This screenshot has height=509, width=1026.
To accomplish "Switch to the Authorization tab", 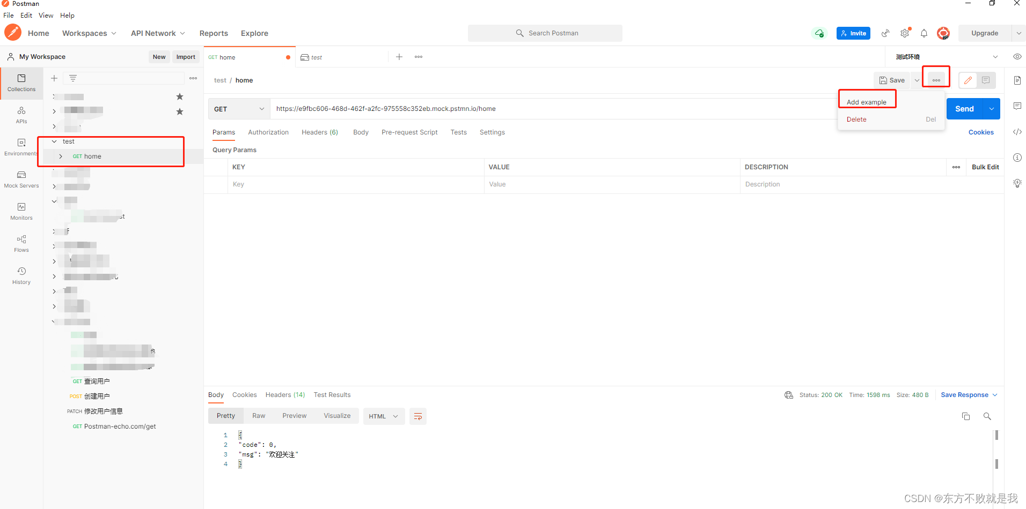I will coord(268,132).
